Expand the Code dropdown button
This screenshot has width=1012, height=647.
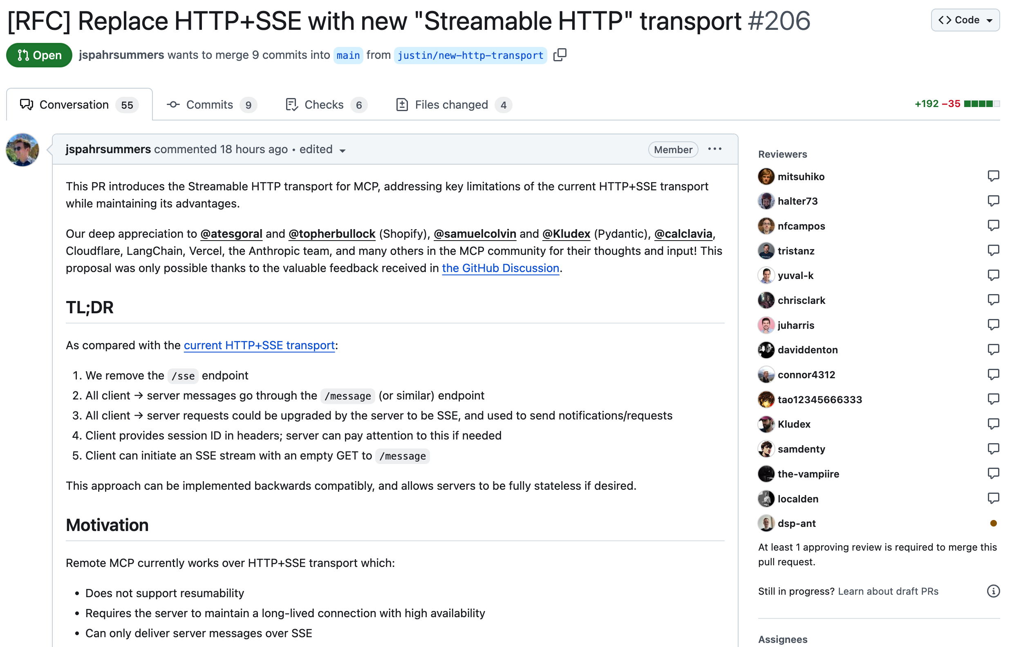coord(965,20)
